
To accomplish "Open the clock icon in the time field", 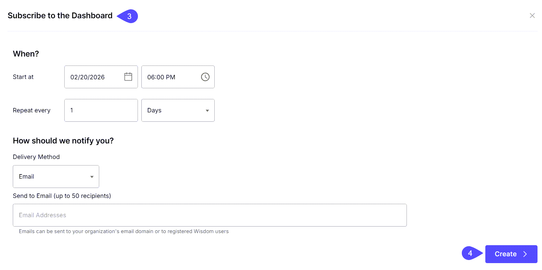I will click(205, 77).
